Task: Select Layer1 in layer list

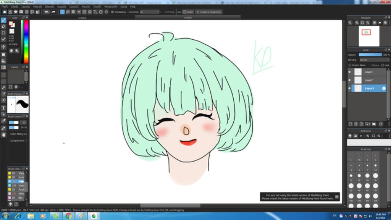Action: (369, 72)
